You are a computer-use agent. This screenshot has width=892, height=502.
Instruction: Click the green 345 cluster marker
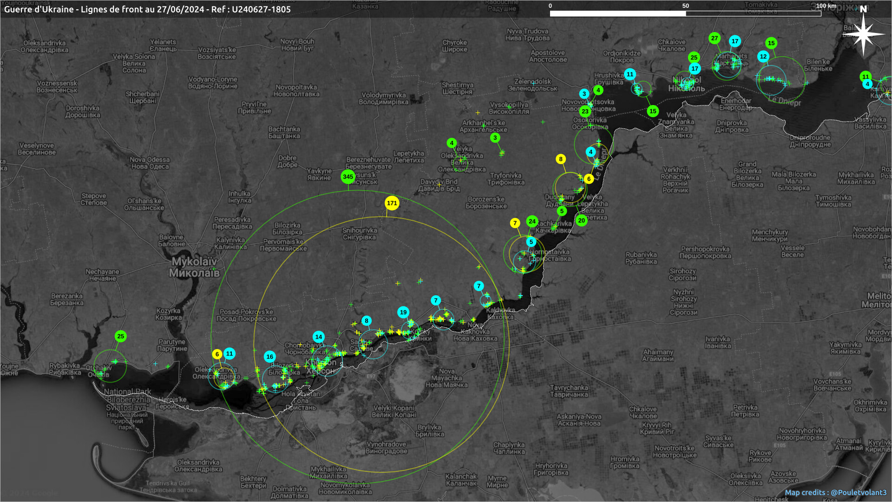(x=348, y=177)
